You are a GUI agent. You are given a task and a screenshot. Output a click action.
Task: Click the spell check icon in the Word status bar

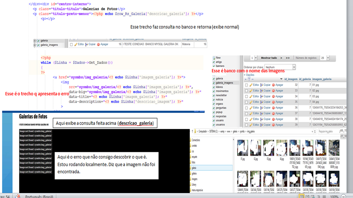pyautogui.click(x=18, y=196)
